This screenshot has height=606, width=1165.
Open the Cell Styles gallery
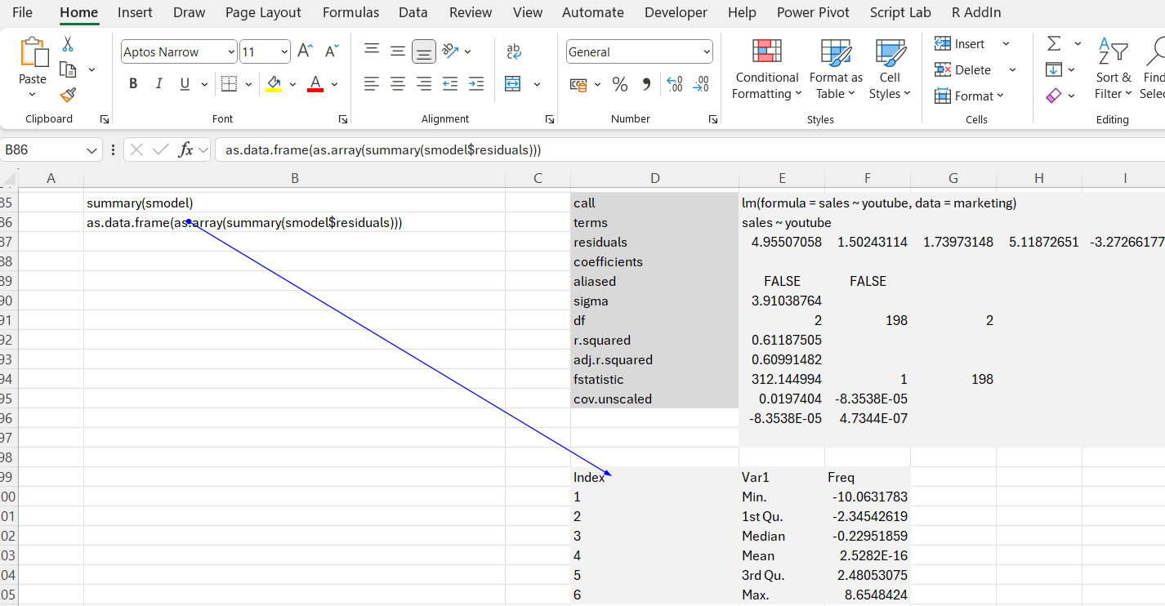click(890, 69)
